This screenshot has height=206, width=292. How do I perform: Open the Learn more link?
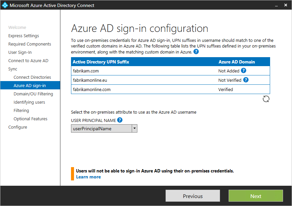click(88, 177)
